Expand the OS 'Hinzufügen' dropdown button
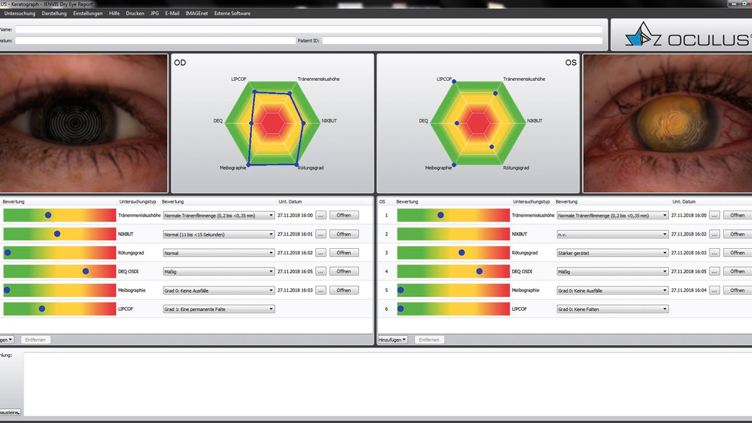Screen dimensions: 752x423 point(393,340)
